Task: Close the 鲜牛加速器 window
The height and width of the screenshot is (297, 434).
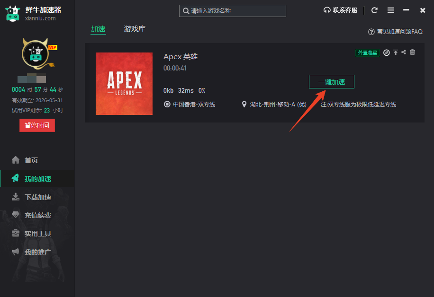Action: [x=422, y=10]
